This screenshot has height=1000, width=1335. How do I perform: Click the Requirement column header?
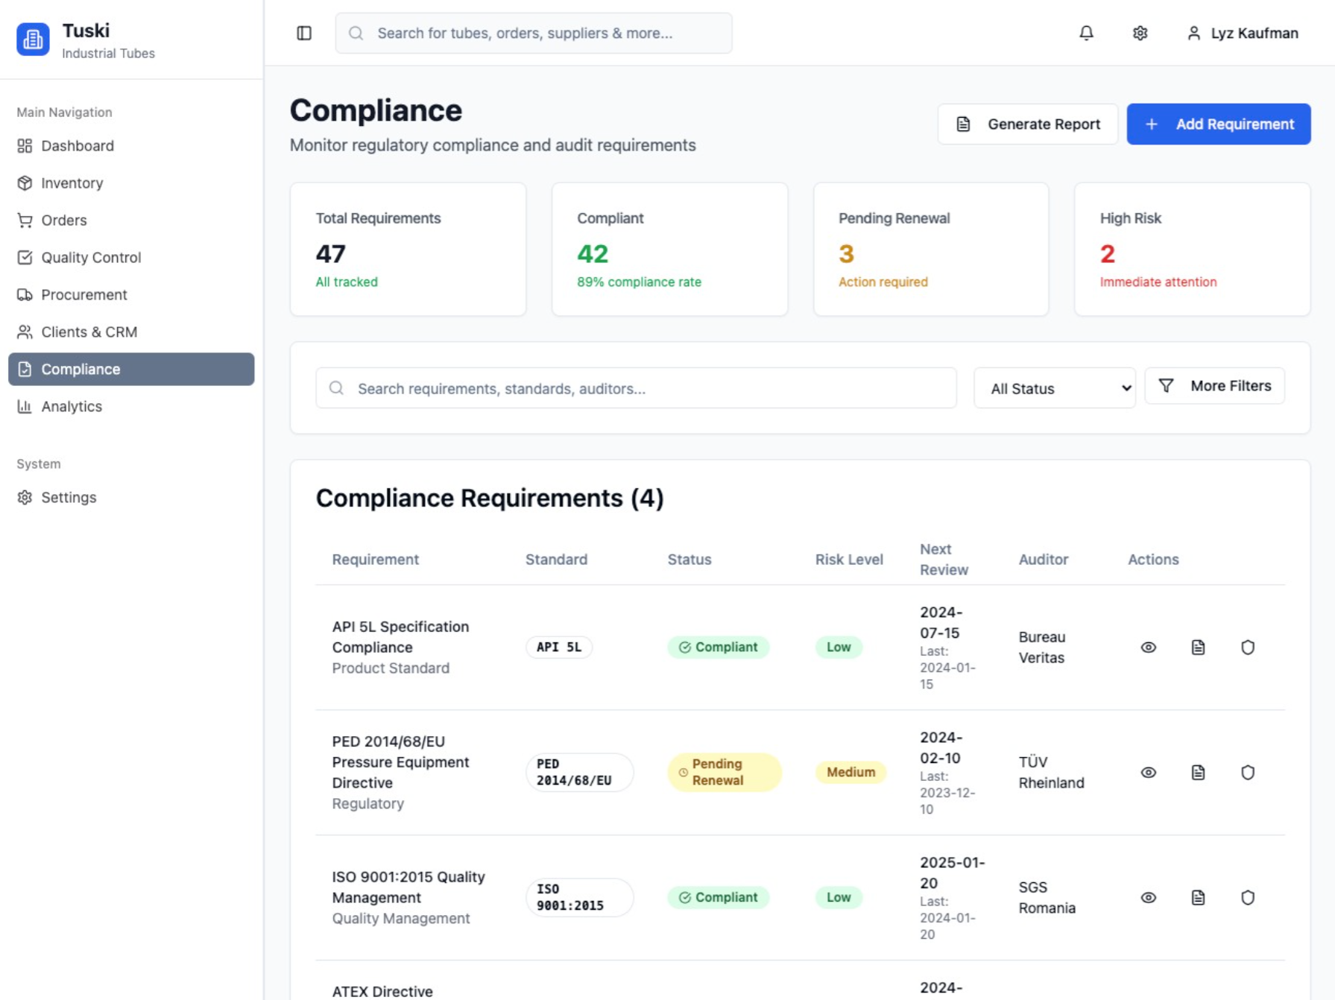click(x=375, y=559)
